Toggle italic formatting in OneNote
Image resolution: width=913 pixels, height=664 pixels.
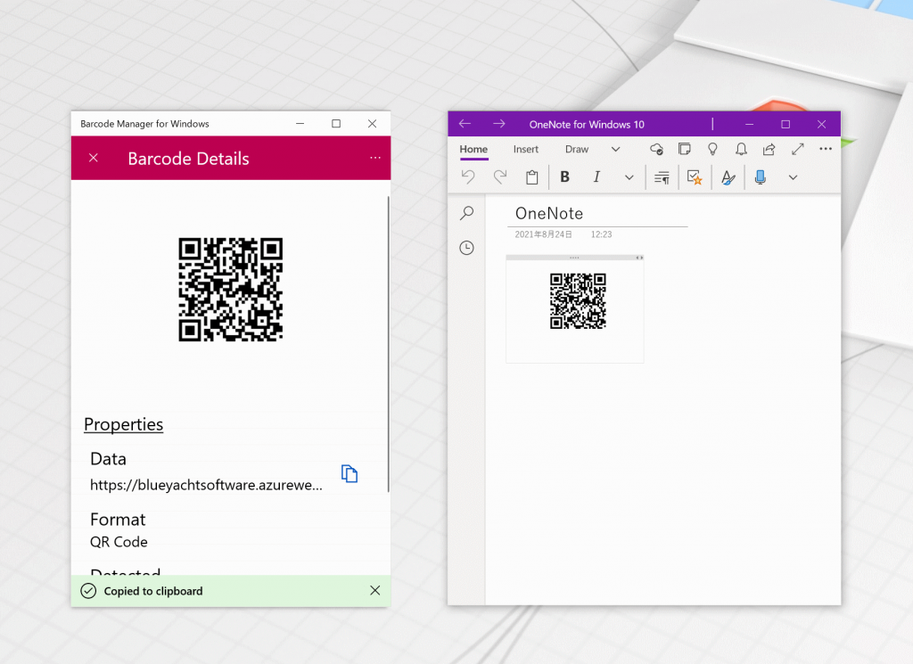click(x=596, y=176)
